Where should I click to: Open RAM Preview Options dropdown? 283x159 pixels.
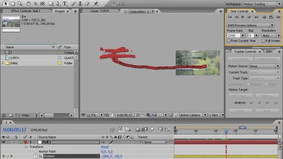251,25
